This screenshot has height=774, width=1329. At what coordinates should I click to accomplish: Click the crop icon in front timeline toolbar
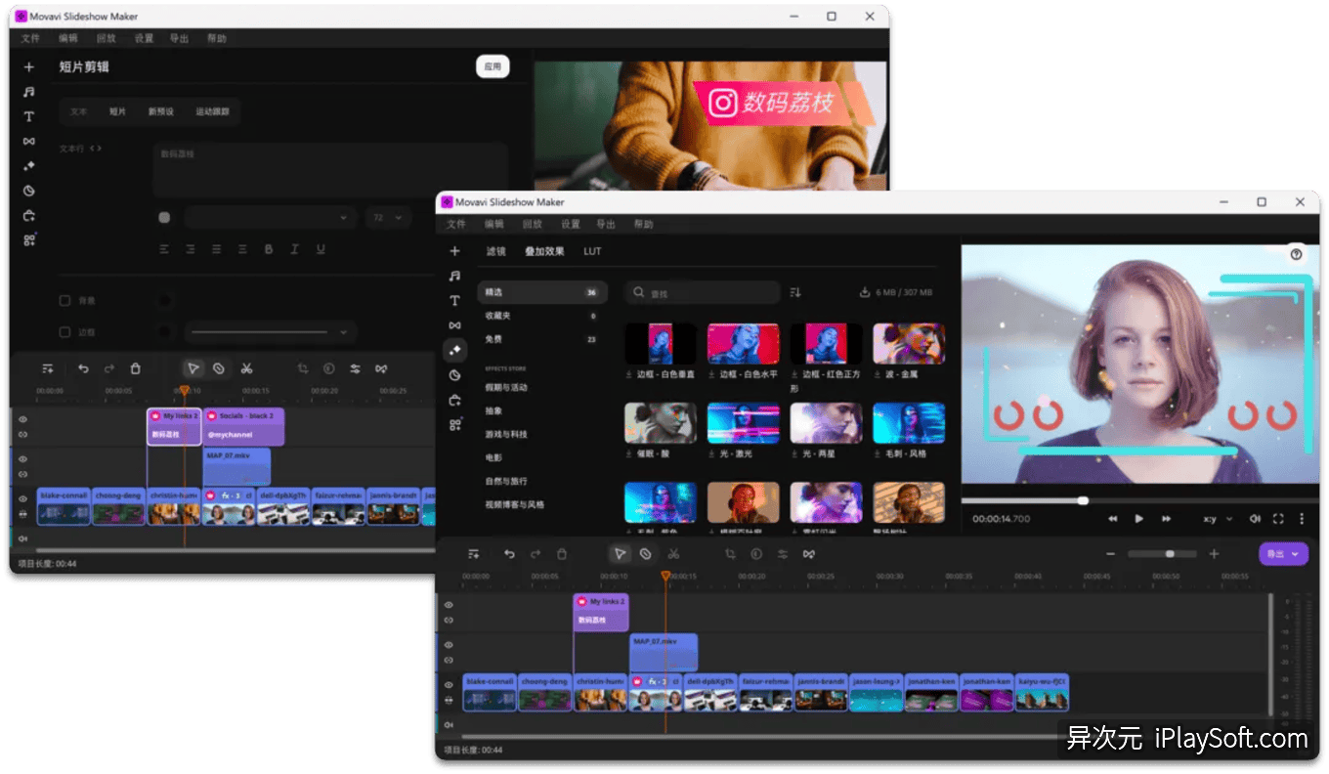tap(730, 554)
